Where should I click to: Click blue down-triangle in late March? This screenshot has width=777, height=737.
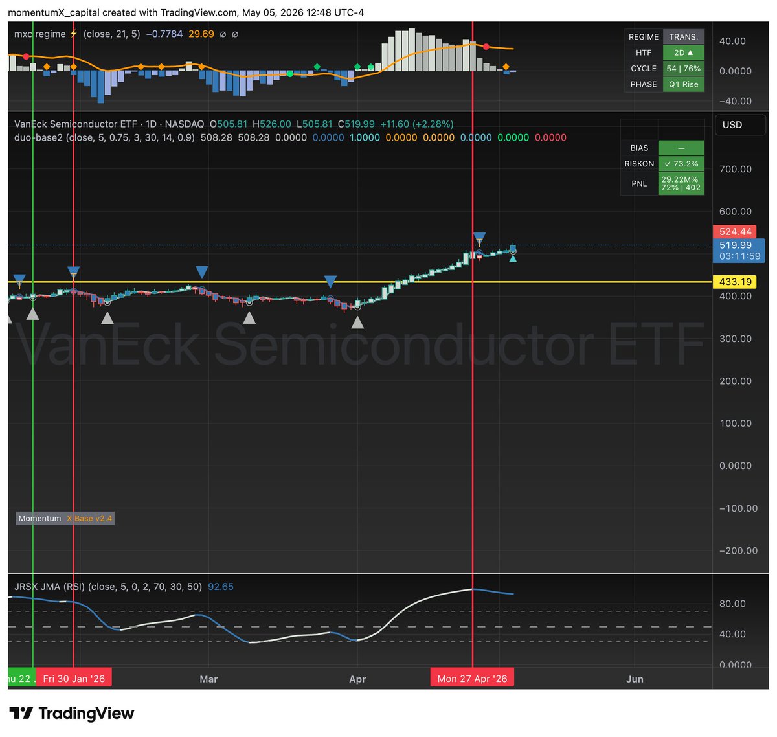330,282
